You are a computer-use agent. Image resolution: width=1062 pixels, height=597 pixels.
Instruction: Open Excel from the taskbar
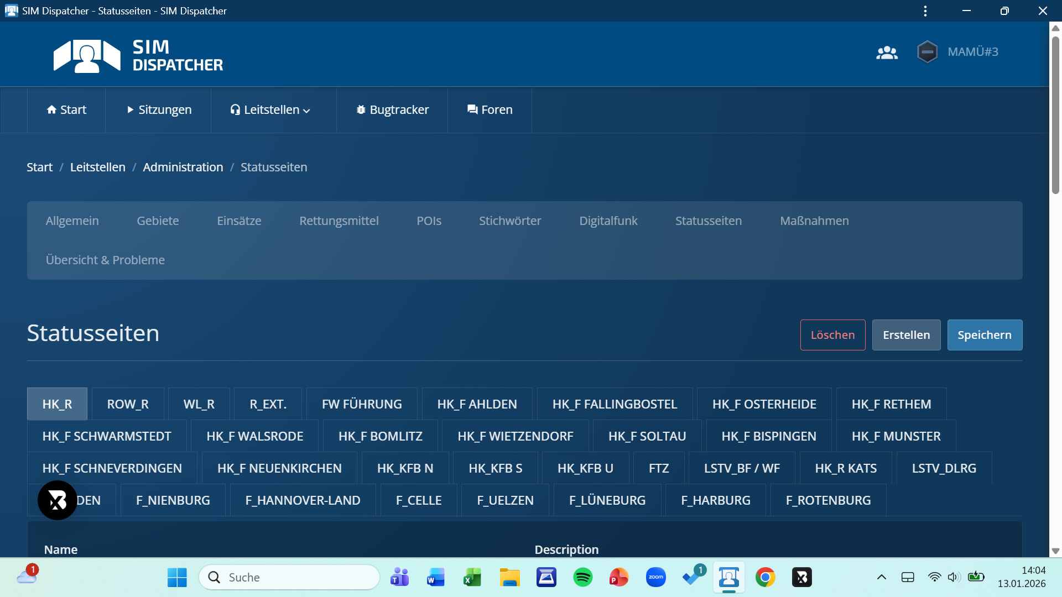point(472,578)
